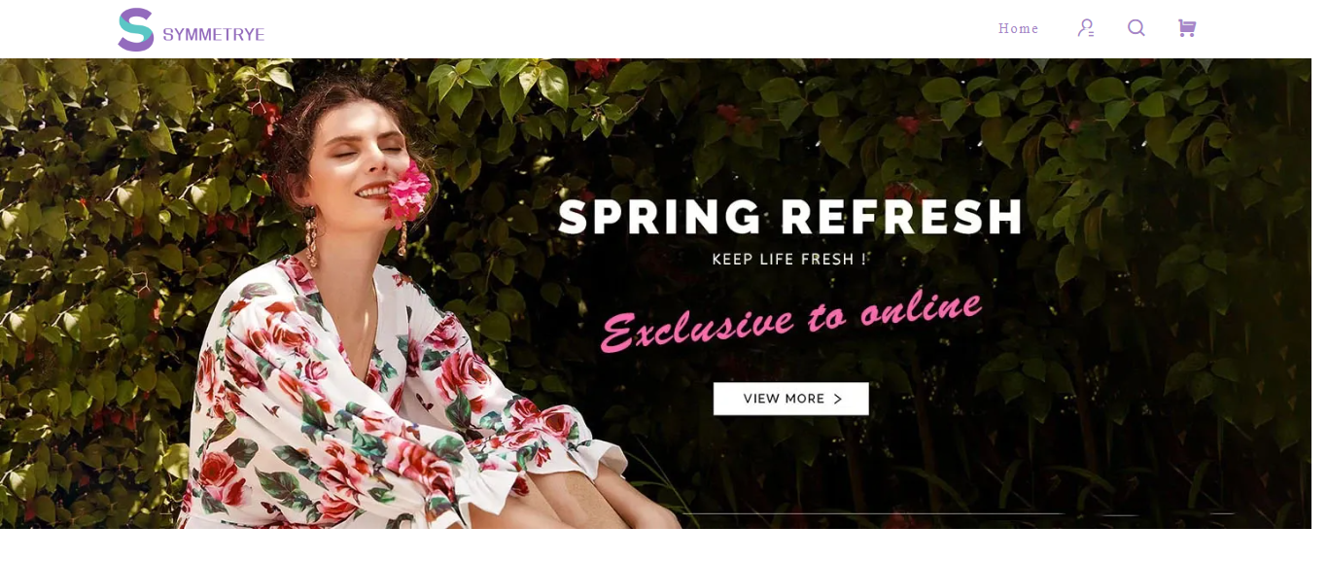Select the SPRING REFRESH headline
This screenshot has width=1328, height=562.
(790, 217)
